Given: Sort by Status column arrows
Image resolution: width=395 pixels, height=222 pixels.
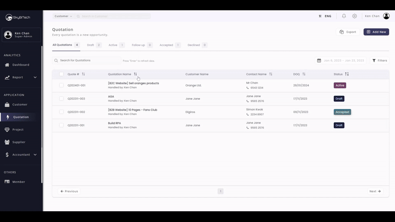Looking at the screenshot, I should pos(347,74).
